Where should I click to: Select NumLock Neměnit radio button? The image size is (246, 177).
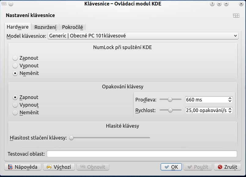(x=26, y=73)
